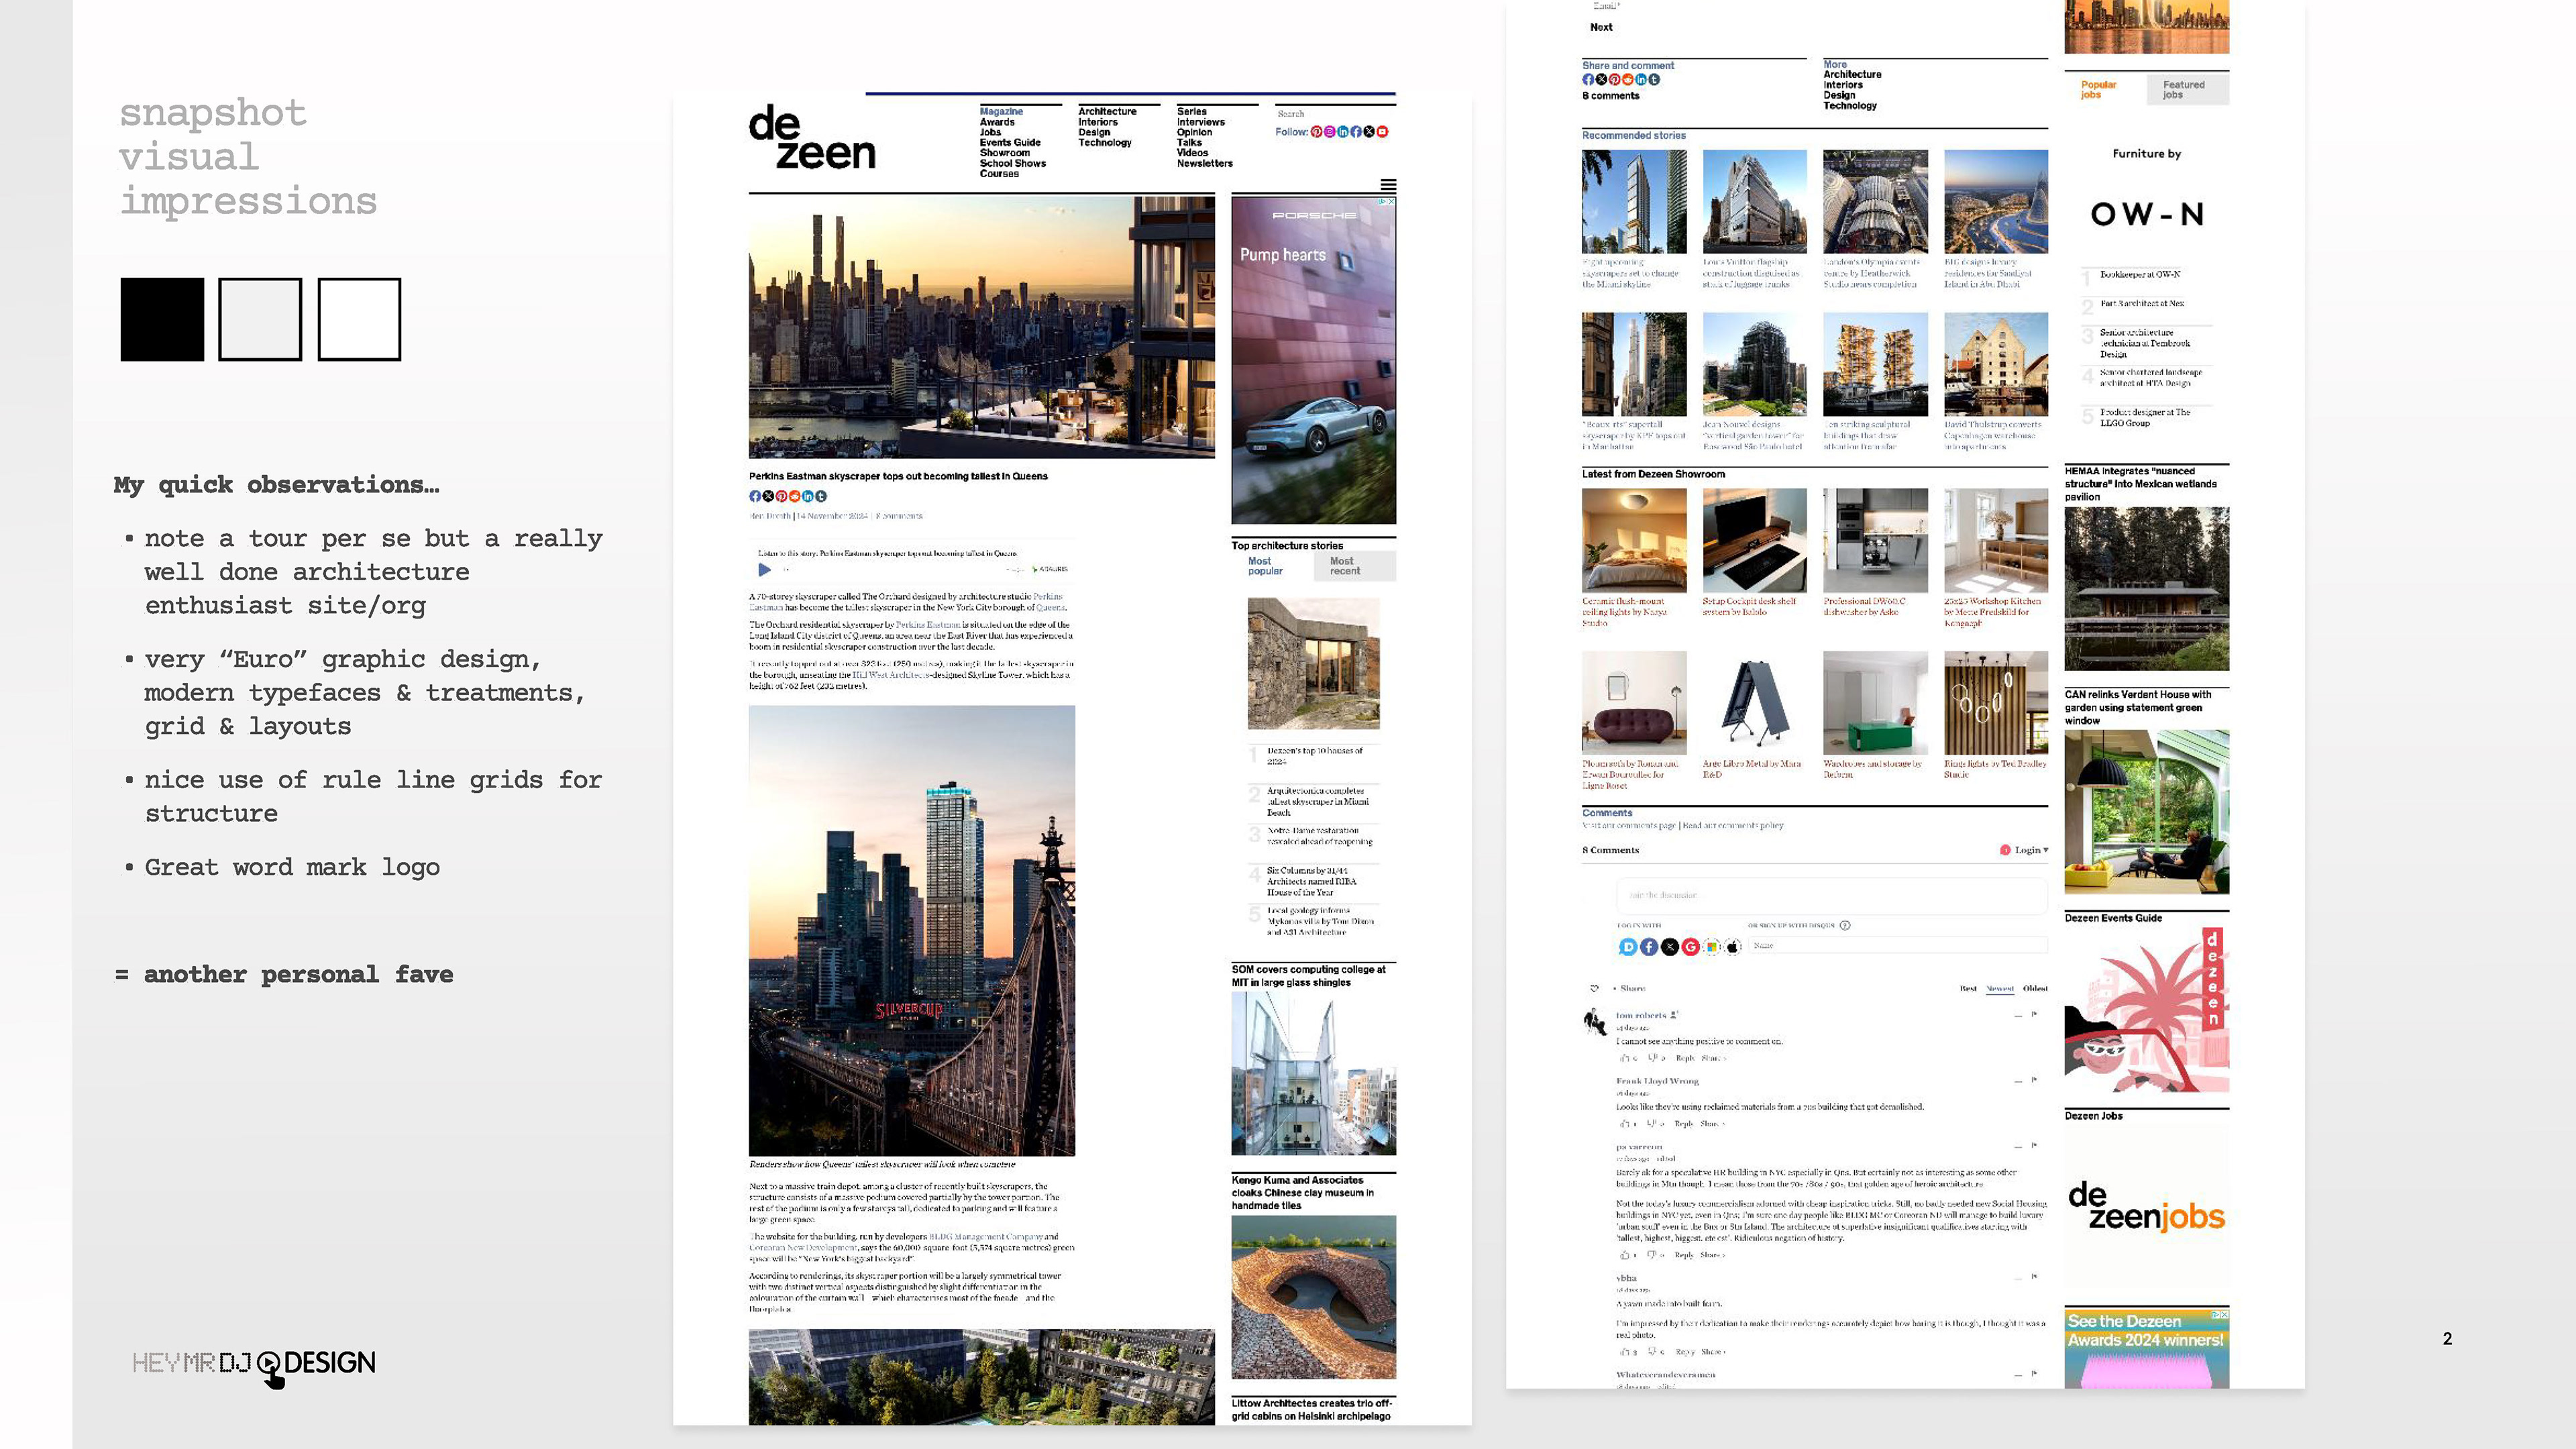Share article on LinkedIn below the headline
Image resolution: width=2576 pixels, height=1449 pixels.
[808, 496]
